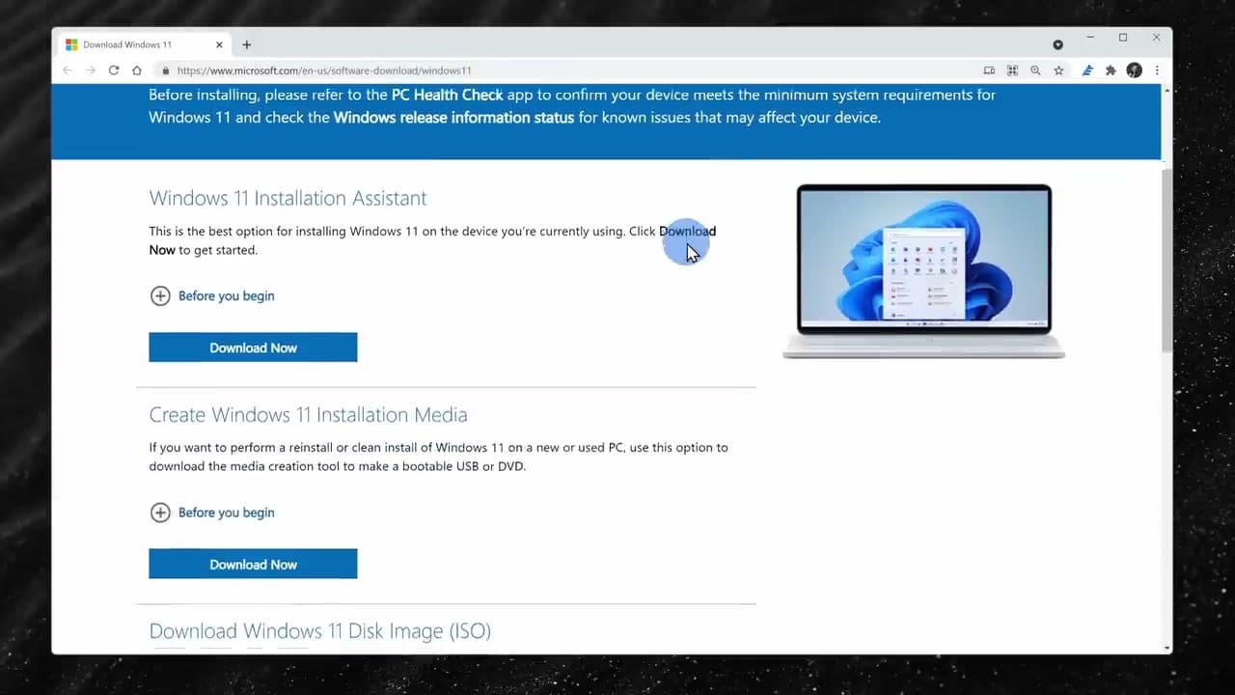Download Now for Windows 11 Installation Assistant
Image resolution: width=1235 pixels, height=695 pixels.
pyautogui.click(x=253, y=347)
